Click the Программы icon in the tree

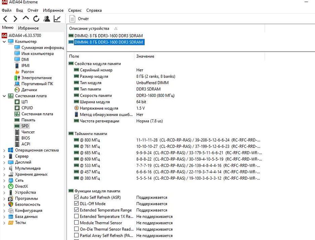[11, 199]
